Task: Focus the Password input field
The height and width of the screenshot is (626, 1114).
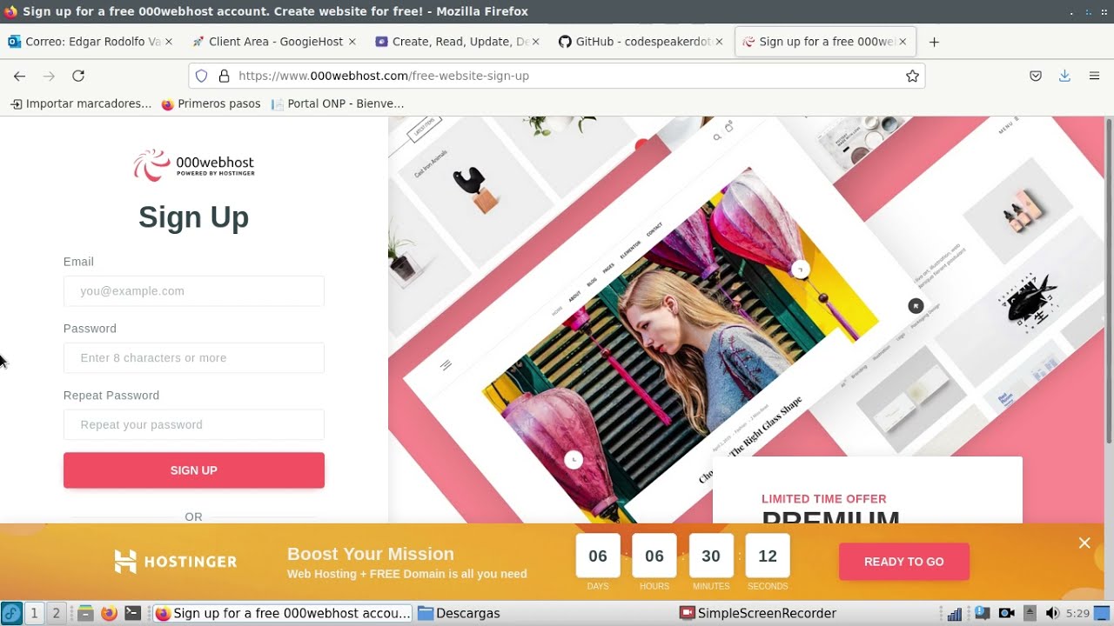Action: pos(194,358)
